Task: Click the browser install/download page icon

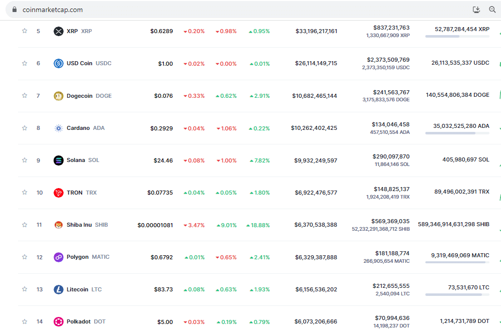Action: pos(476,10)
